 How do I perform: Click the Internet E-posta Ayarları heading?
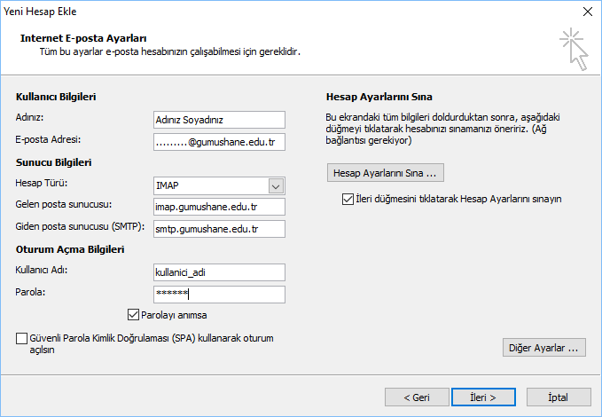tap(82, 38)
